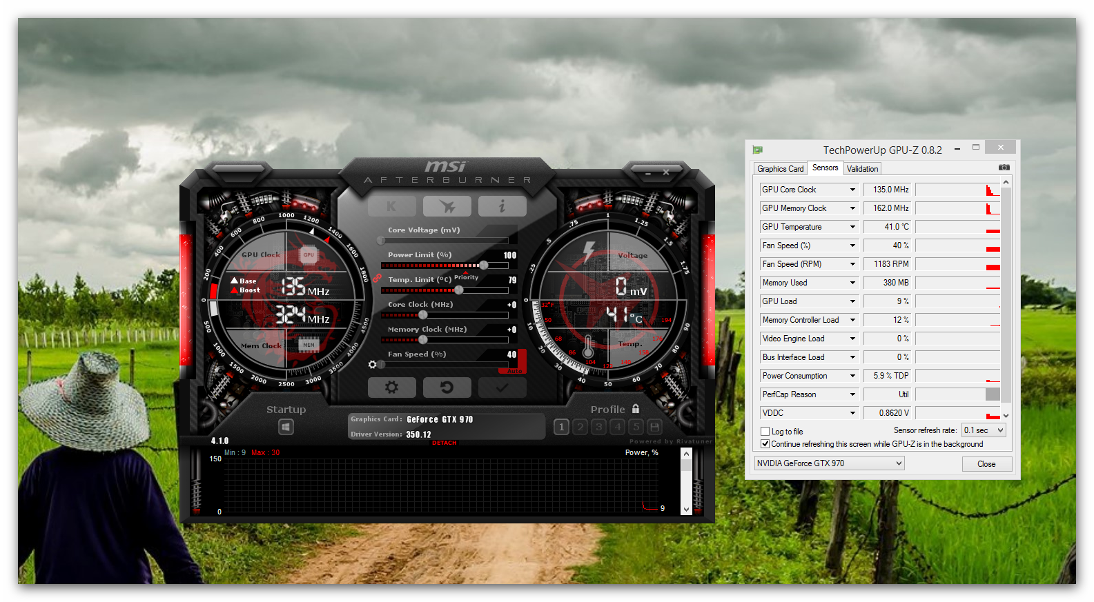Image resolution: width=1094 pixels, height=602 pixels.
Task: Click the Afterburner graph scrollbar down arrow
Action: (686, 510)
